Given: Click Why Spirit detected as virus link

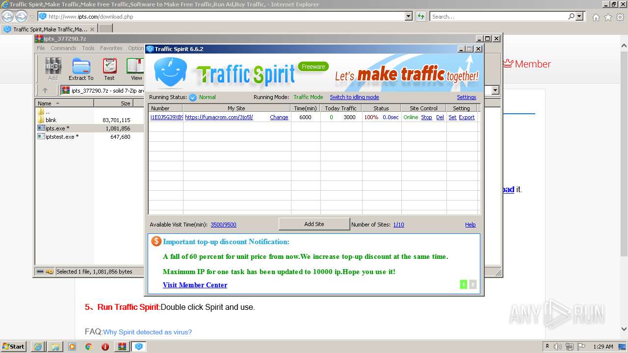Looking at the screenshot, I should [147, 332].
